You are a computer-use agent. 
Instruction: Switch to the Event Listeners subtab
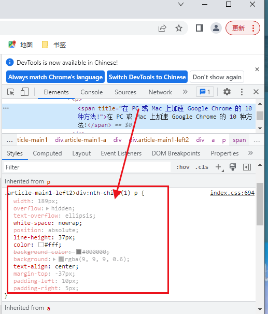(121, 153)
